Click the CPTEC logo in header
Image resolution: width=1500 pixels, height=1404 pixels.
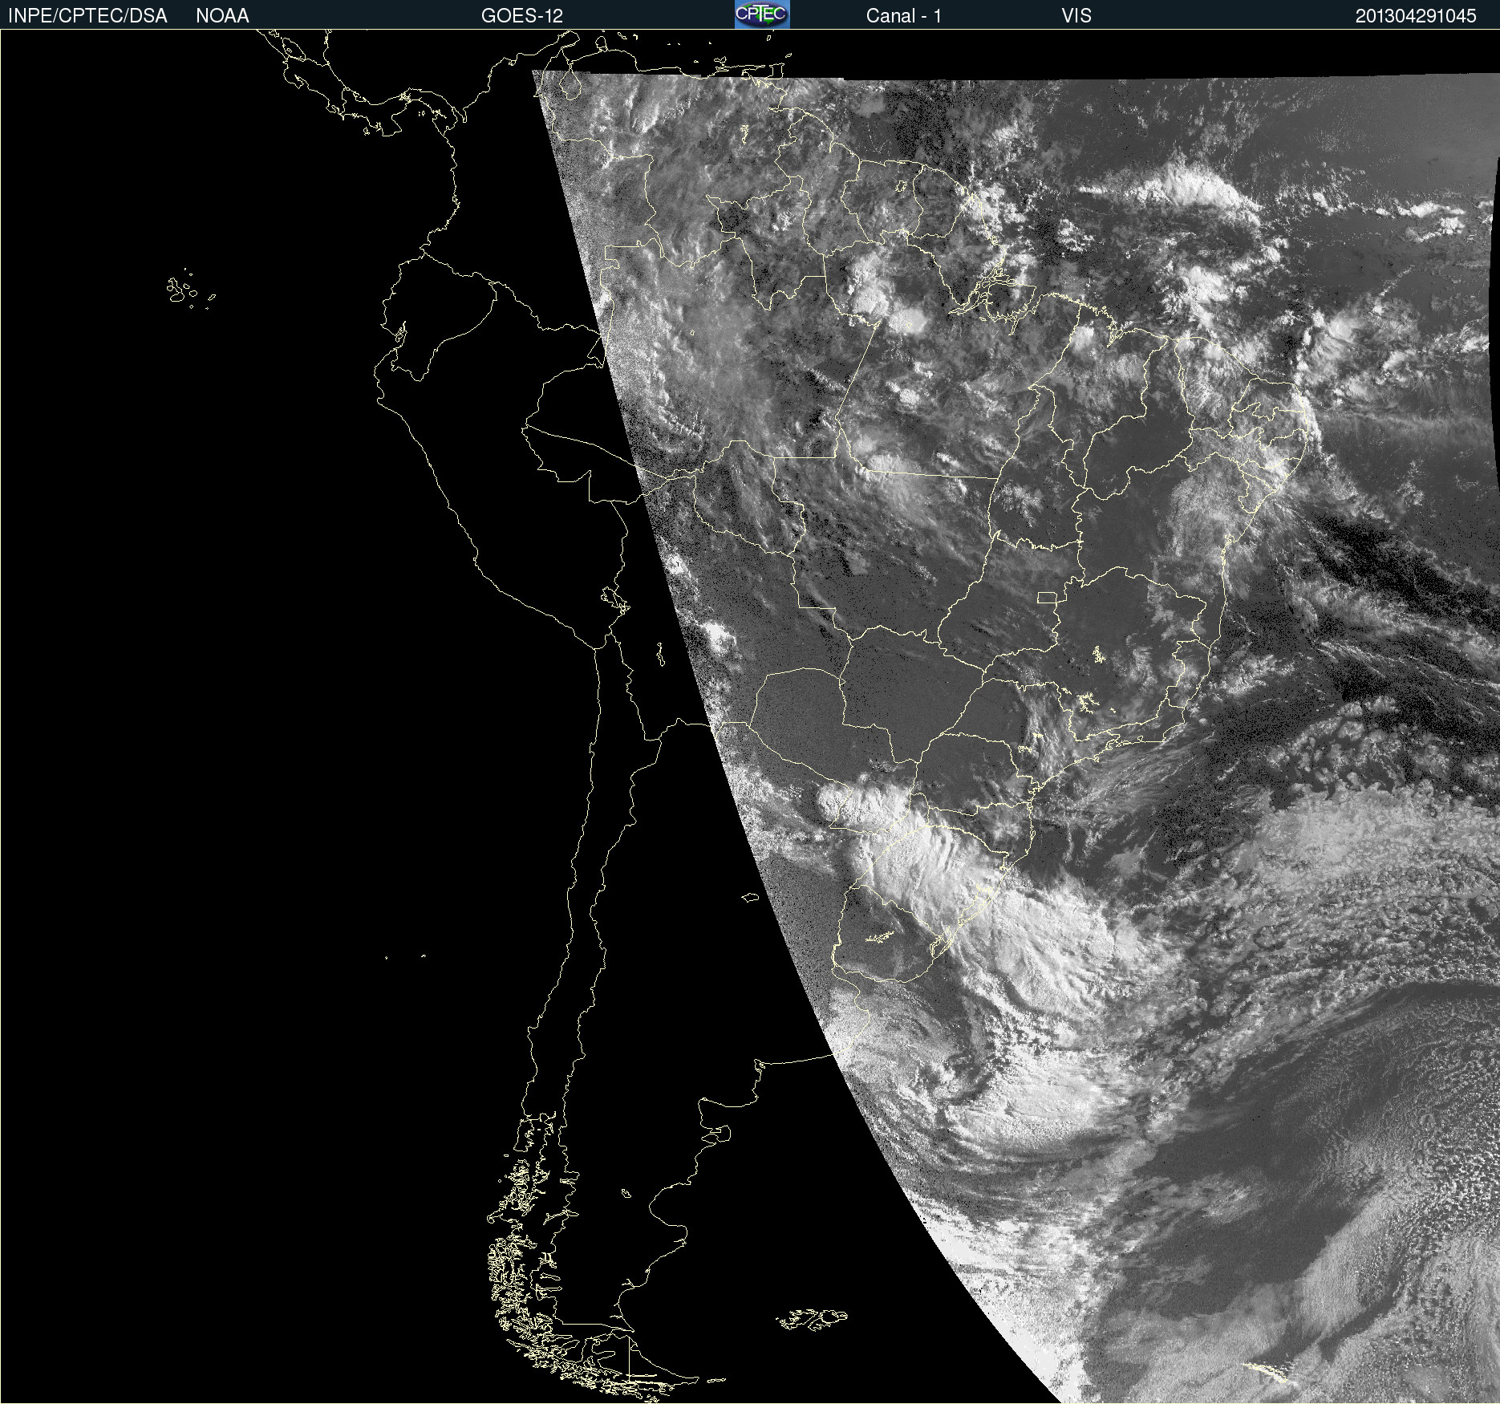pyautogui.click(x=762, y=14)
